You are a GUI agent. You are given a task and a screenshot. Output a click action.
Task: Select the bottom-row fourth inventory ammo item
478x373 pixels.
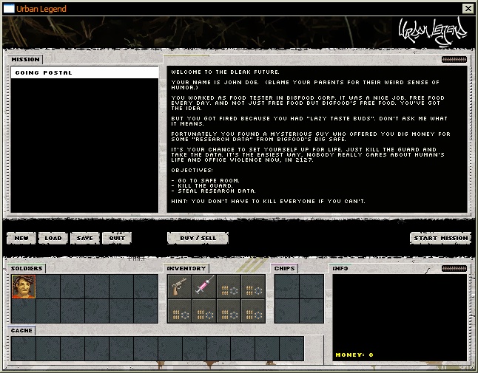click(x=253, y=311)
